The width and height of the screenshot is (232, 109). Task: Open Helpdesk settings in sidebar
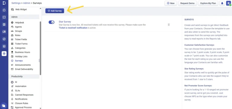(19, 23)
